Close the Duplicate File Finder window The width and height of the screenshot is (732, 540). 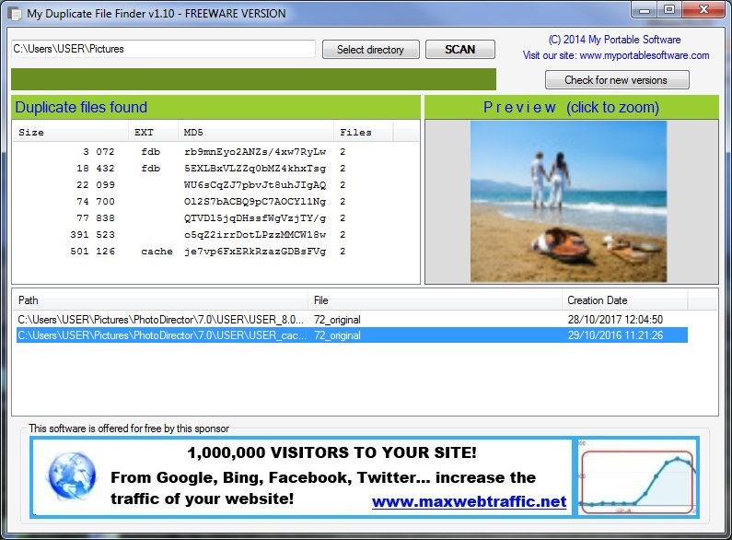click(704, 9)
